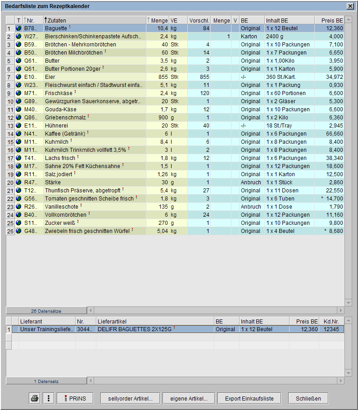Open the eigene Artikel... dialog
The width and height of the screenshot is (358, 410).
coord(189,398)
